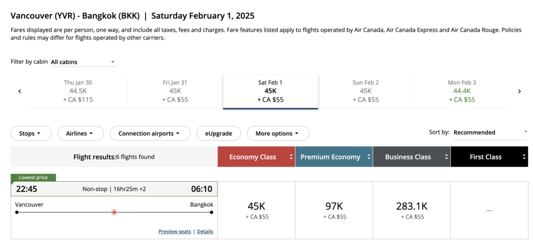Open the Filter by cabin dropdown

click(83, 62)
